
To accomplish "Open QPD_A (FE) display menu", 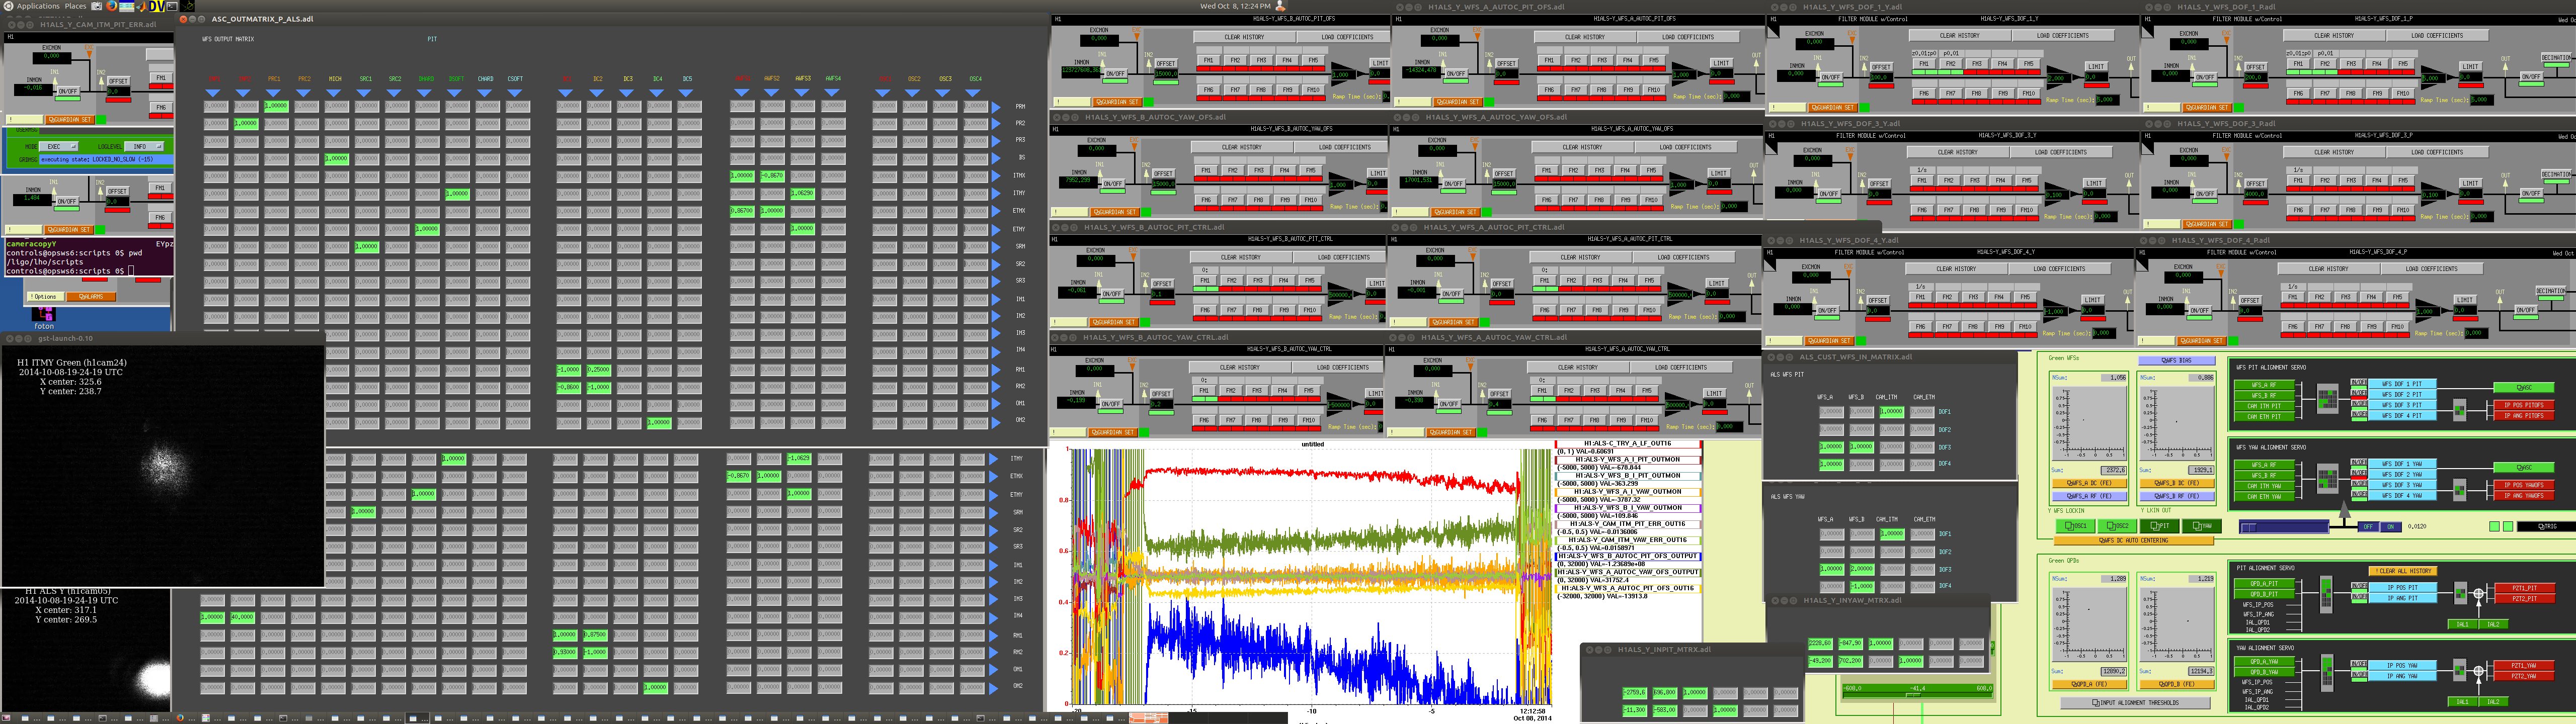I will (x=2090, y=684).
